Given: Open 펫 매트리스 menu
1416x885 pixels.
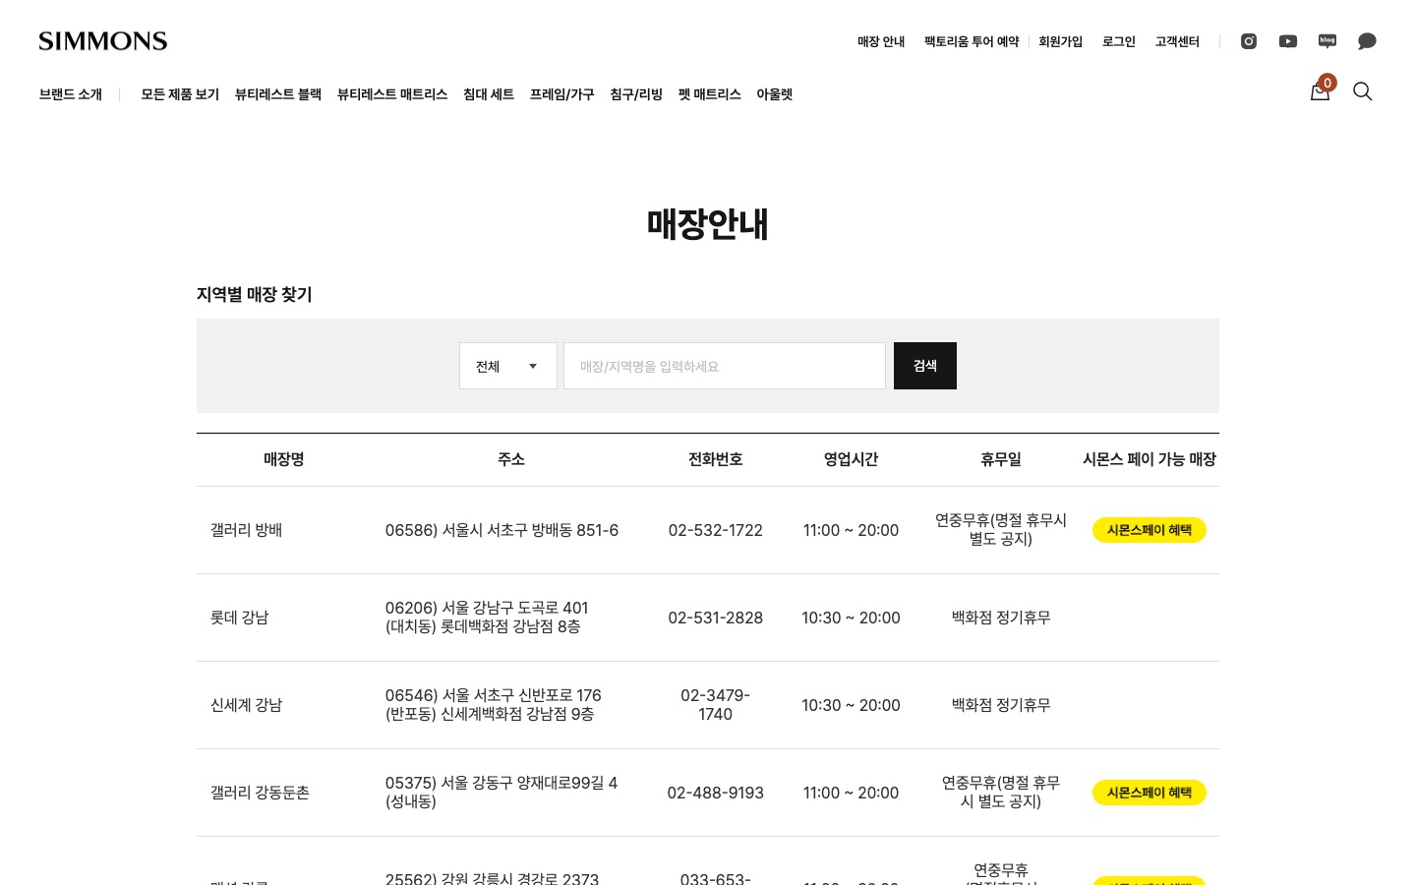Looking at the screenshot, I should (x=710, y=94).
